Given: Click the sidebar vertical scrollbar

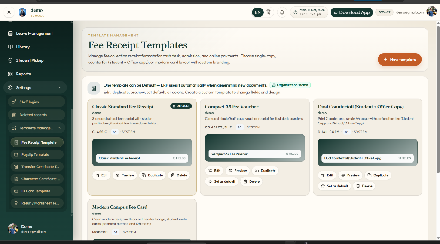Looking at the screenshot, I should click(72, 161).
